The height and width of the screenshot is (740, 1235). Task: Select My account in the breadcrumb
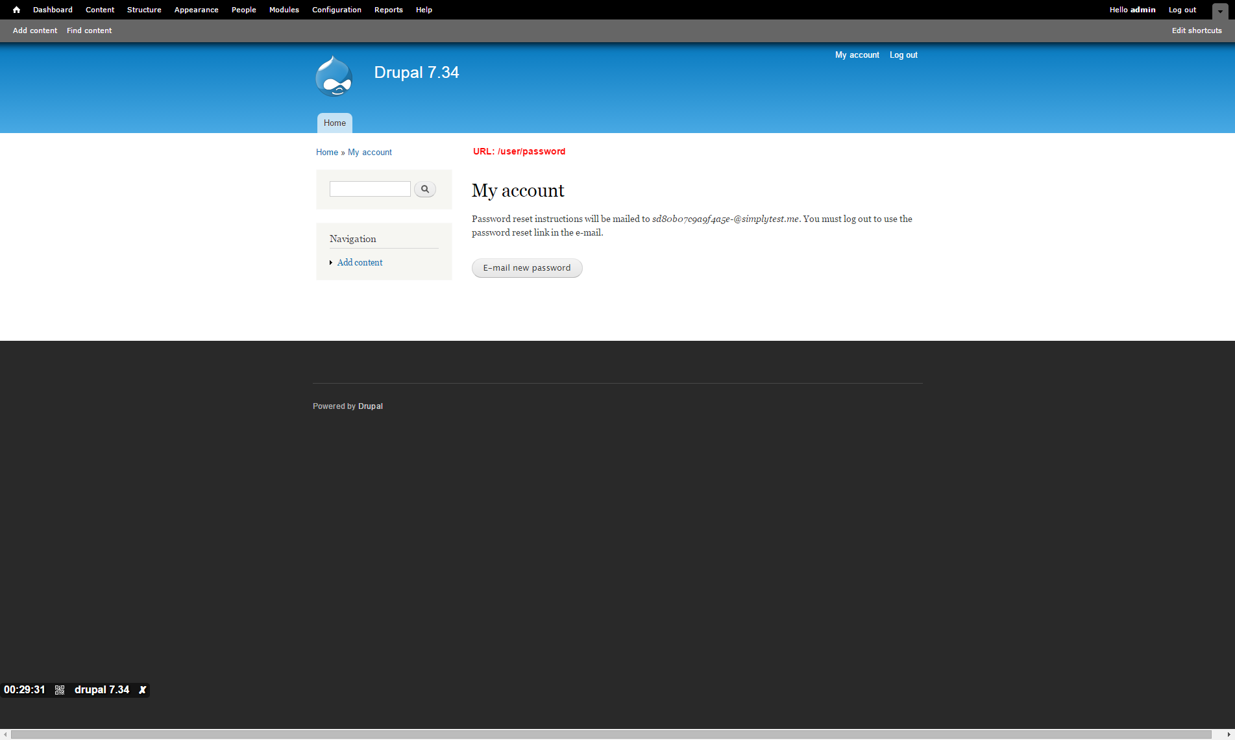(369, 152)
